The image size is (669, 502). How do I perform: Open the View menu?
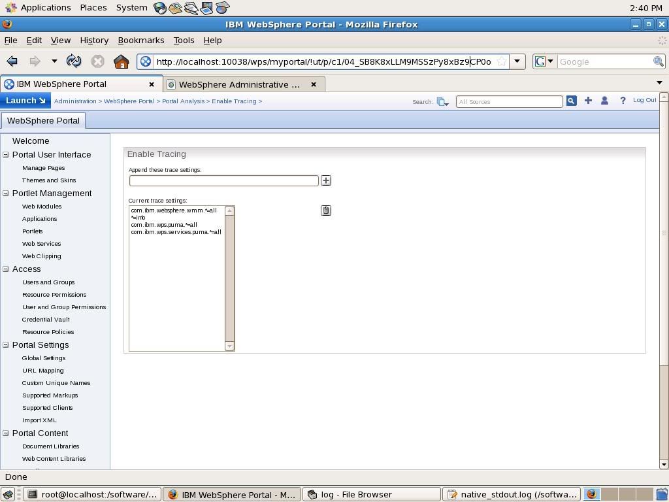coord(61,40)
